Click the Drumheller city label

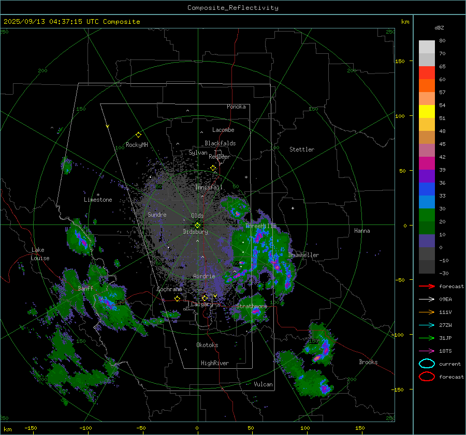(303, 255)
